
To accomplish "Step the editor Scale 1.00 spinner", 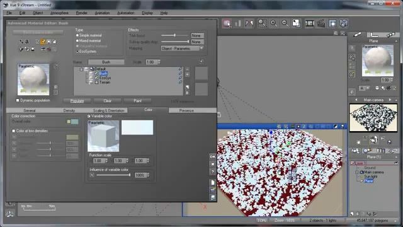I will pos(159,62).
